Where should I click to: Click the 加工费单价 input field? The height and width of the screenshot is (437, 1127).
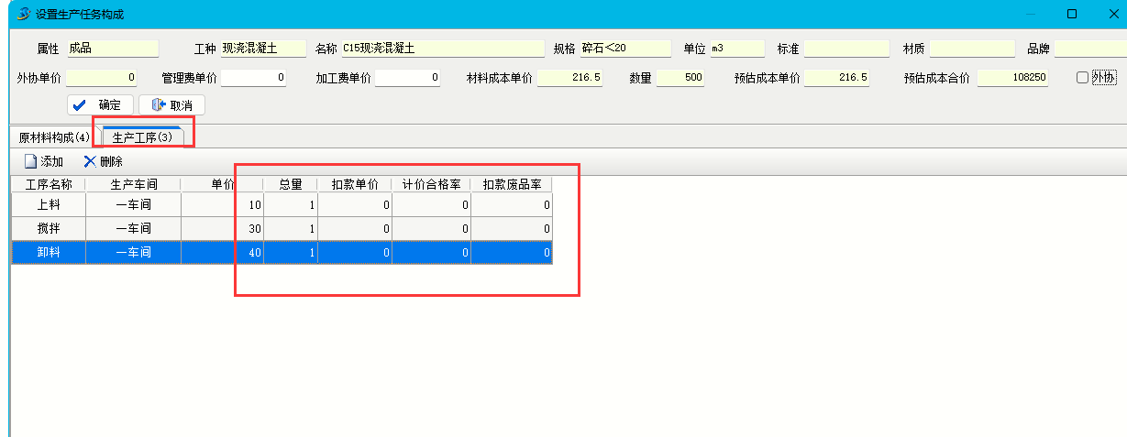(x=407, y=78)
